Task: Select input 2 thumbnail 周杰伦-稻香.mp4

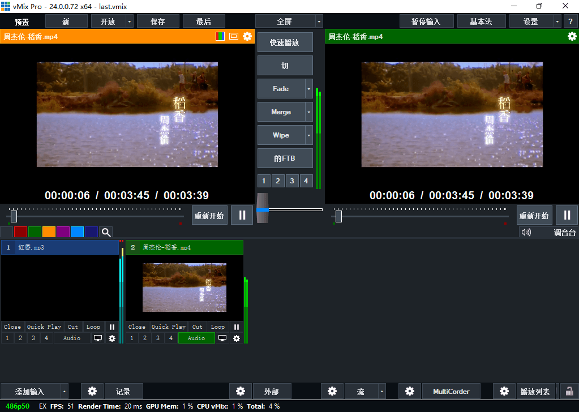Action: (185, 287)
